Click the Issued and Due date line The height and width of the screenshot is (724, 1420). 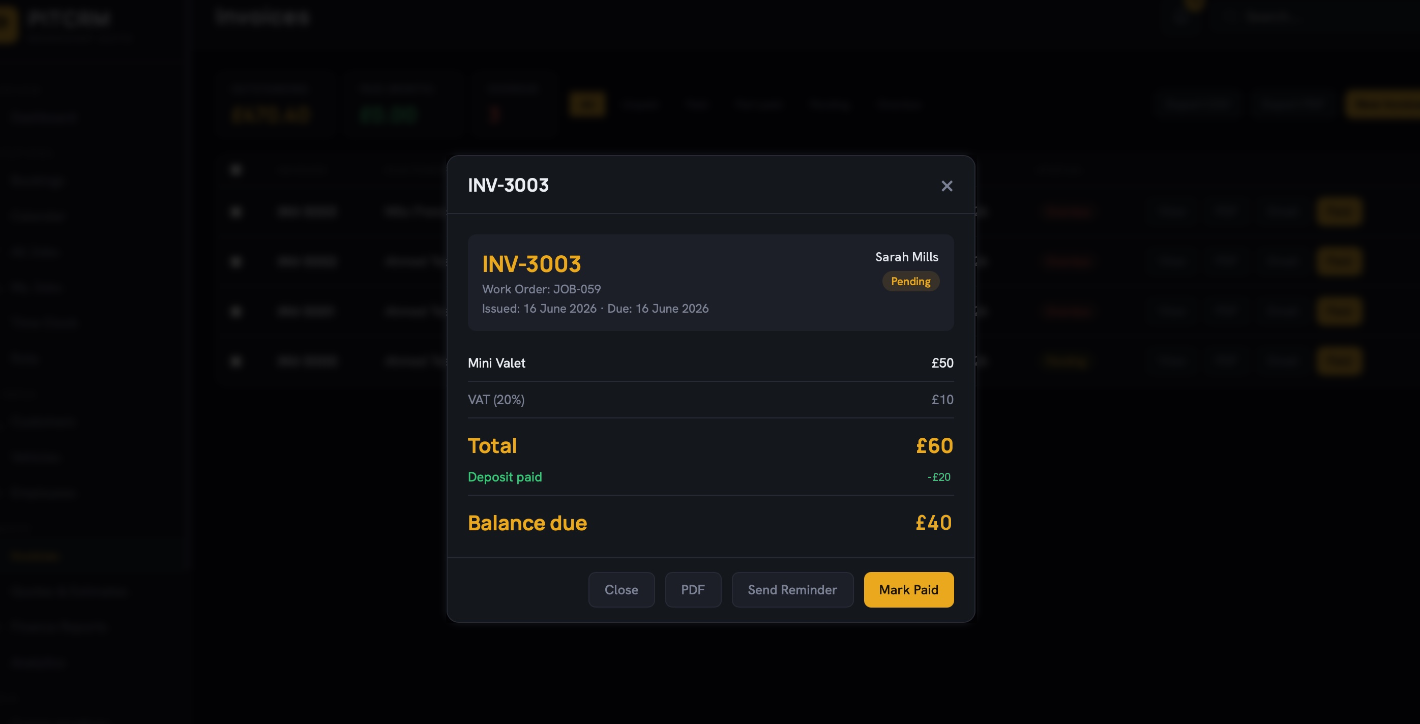595,308
